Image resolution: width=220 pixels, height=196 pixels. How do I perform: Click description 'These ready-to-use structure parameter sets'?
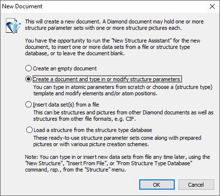pos(117,141)
